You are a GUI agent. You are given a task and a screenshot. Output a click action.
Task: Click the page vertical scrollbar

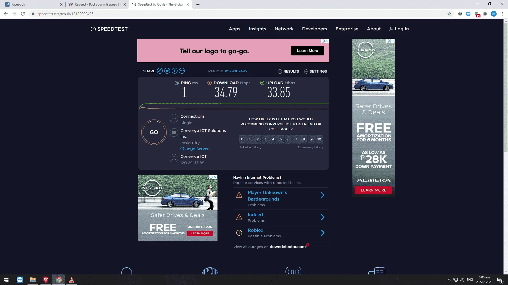tap(506, 87)
